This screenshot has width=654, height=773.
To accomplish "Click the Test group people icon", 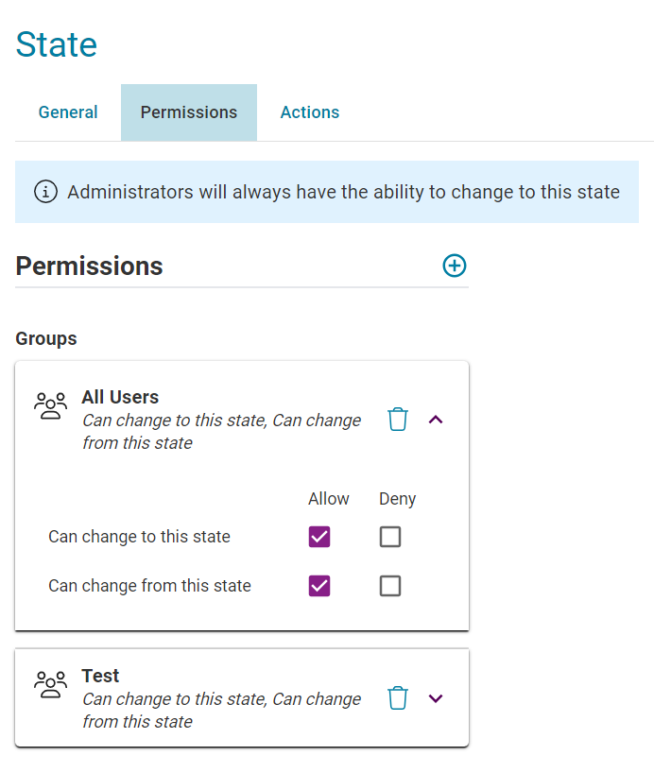I will click(x=50, y=684).
